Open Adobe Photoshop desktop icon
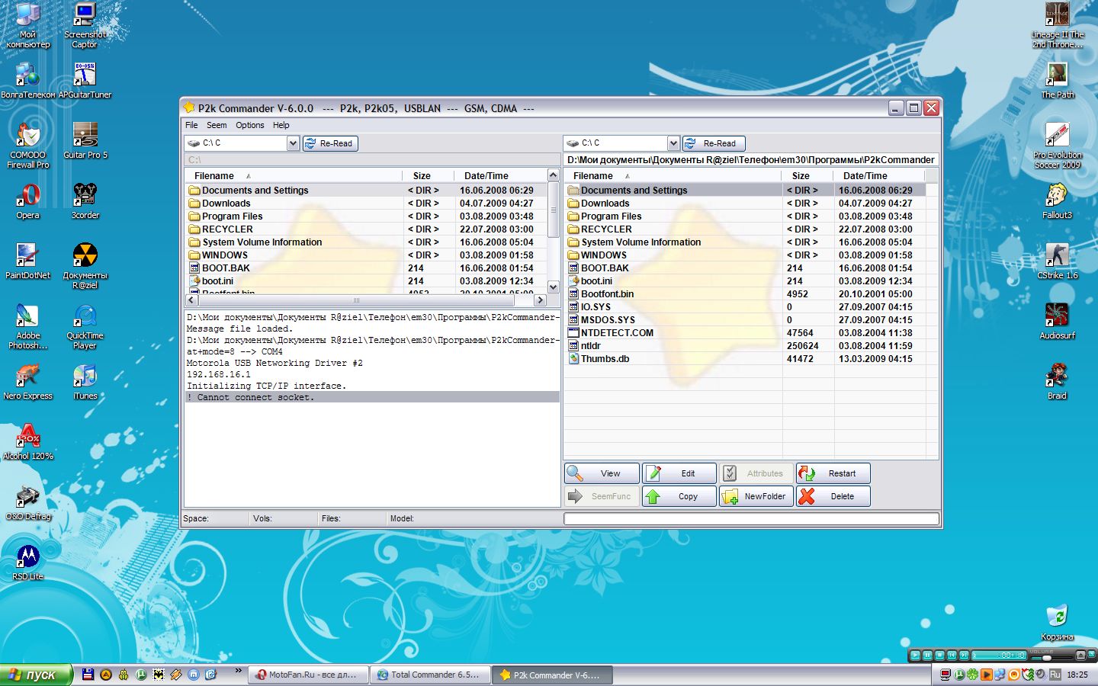Viewport: 1098px width, 686px height. click(28, 326)
